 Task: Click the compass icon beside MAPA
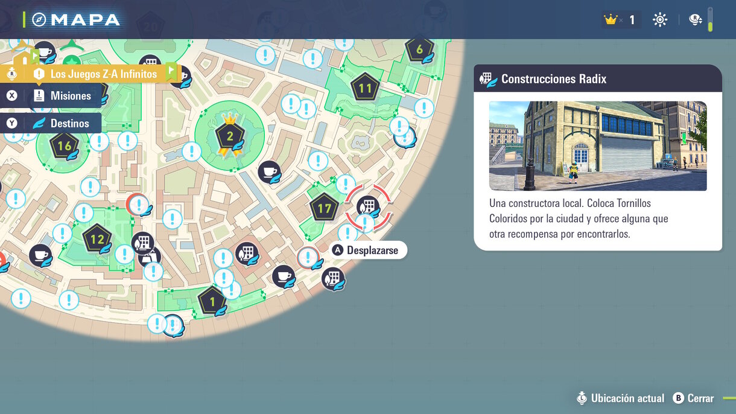click(40, 19)
